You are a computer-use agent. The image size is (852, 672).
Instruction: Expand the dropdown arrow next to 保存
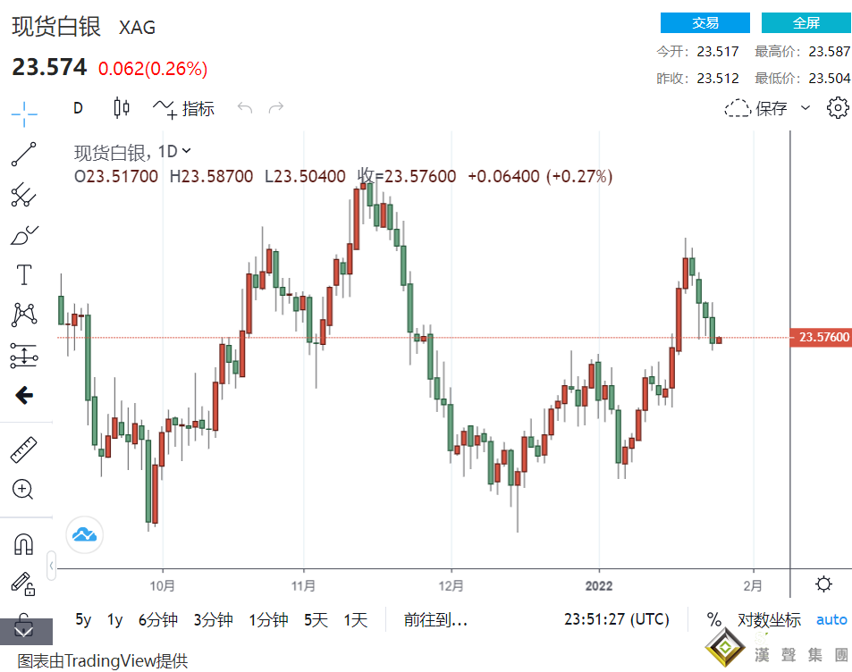coord(806,108)
